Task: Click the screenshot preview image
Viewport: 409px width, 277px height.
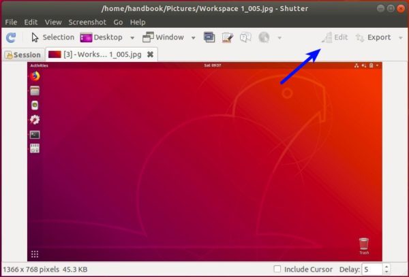Action: [x=204, y=161]
